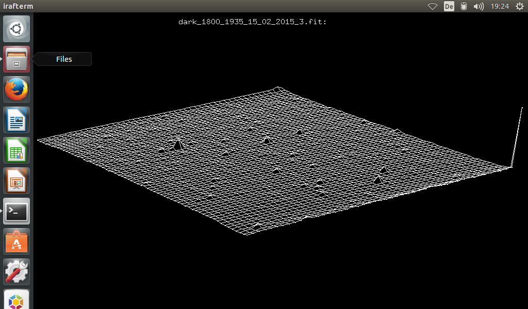Open the Ubuntu Dash home

16,29
